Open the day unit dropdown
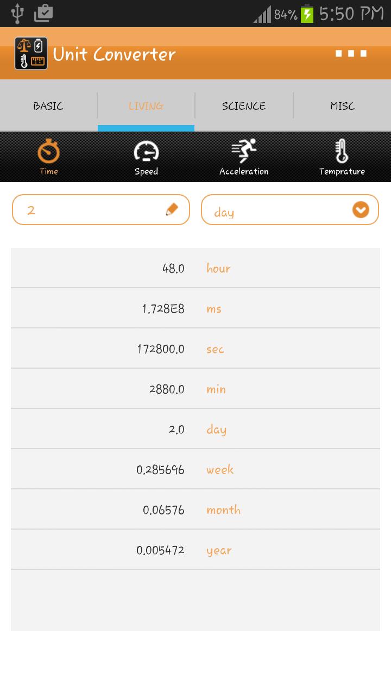The width and height of the screenshot is (391, 696). pos(290,209)
